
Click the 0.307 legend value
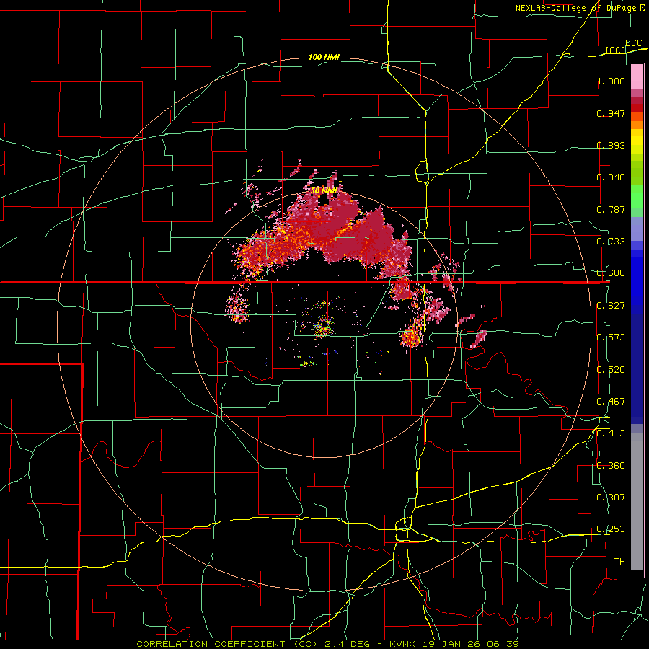click(x=611, y=498)
